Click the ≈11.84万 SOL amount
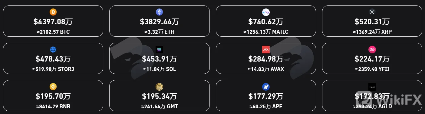Screen dimensions: 425x114 [159, 69]
